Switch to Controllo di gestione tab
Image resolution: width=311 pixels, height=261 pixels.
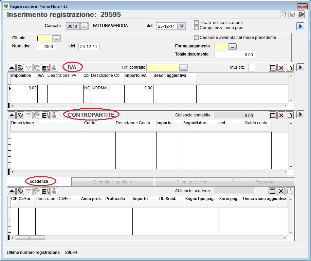coord(113,182)
